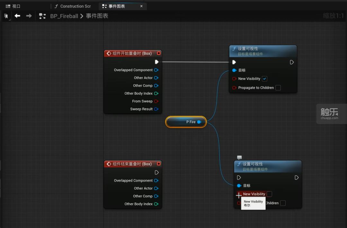The width and height of the screenshot is (347, 228).
Task: Click the comment bubble above lower Set Visibility node
Action: [x=239, y=157]
